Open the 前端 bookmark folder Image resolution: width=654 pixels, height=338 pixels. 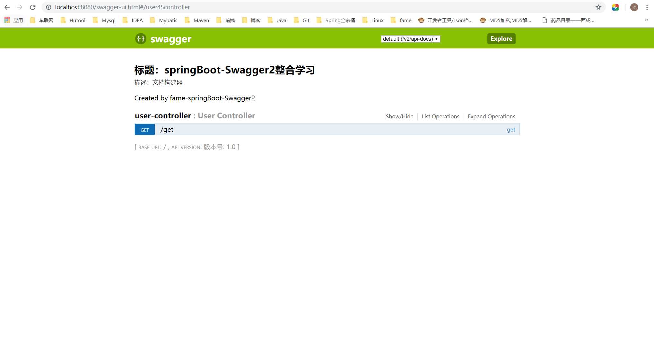coord(226,20)
